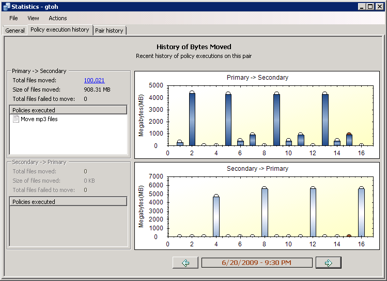Switch to the Pair history tab
The image size is (387, 281).
click(109, 31)
